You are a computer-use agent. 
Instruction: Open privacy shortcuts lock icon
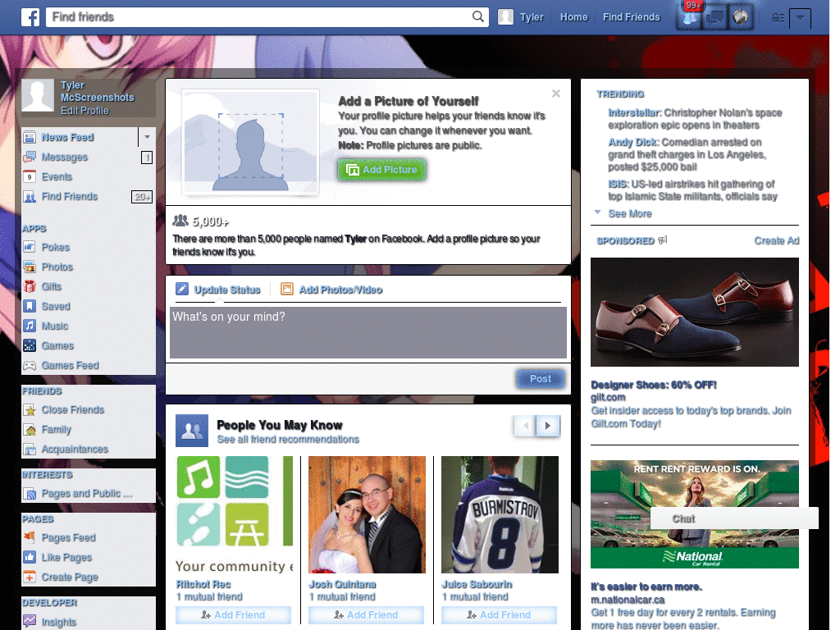click(x=778, y=18)
